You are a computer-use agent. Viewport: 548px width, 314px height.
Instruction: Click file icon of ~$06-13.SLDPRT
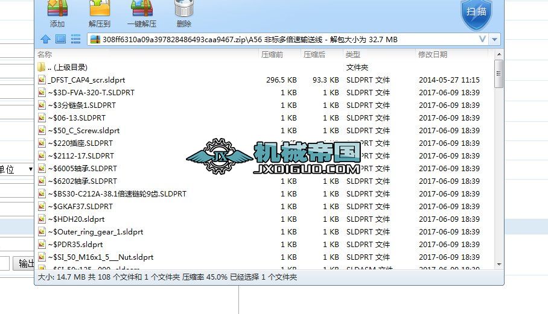[42, 118]
